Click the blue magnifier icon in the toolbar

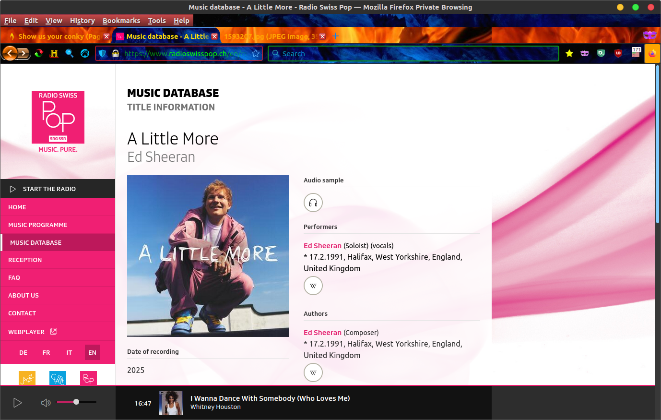point(70,53)
